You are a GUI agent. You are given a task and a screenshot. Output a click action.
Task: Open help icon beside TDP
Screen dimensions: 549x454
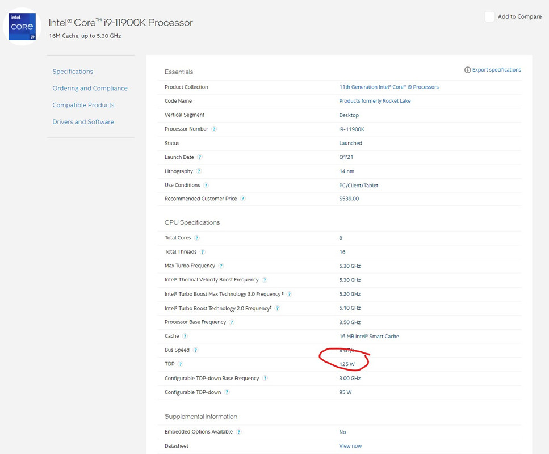pos(181,364)
